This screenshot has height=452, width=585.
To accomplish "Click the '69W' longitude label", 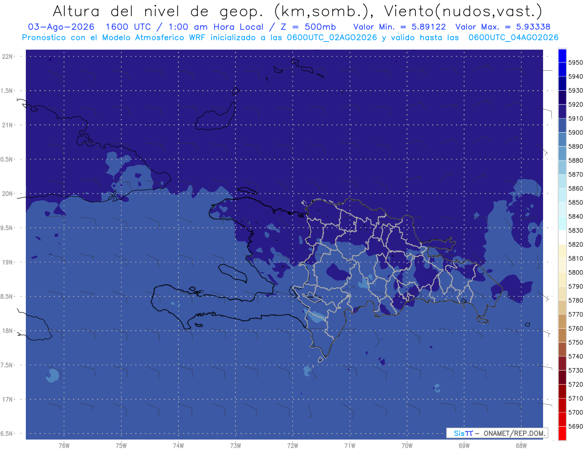I will [464, 446].
